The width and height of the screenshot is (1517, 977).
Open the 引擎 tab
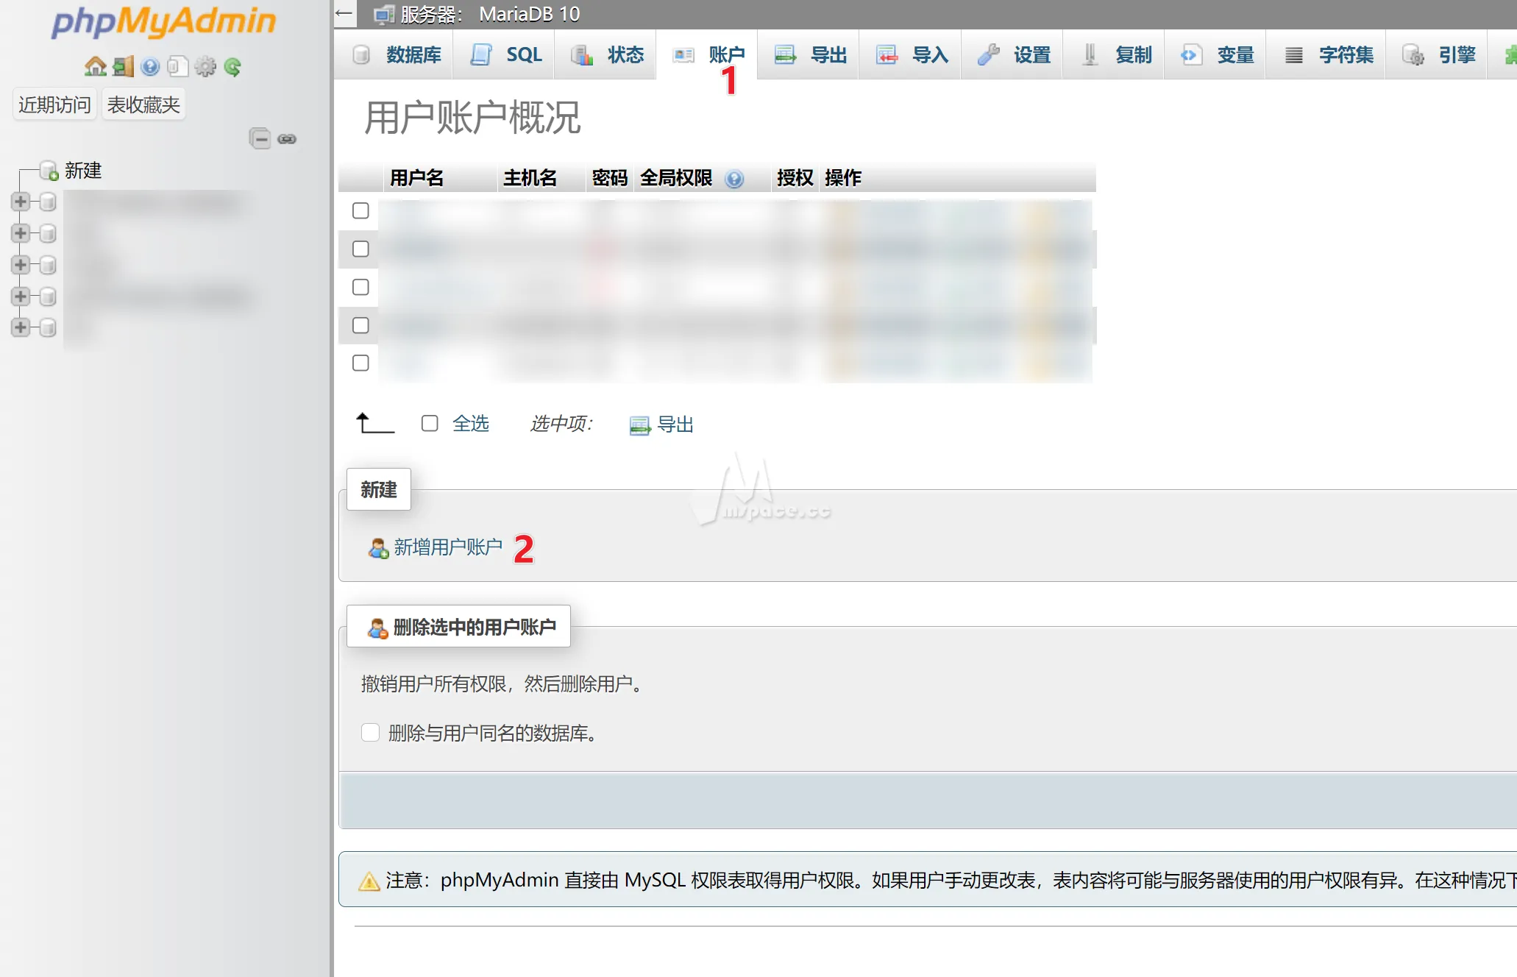(x=1438, y=55)
